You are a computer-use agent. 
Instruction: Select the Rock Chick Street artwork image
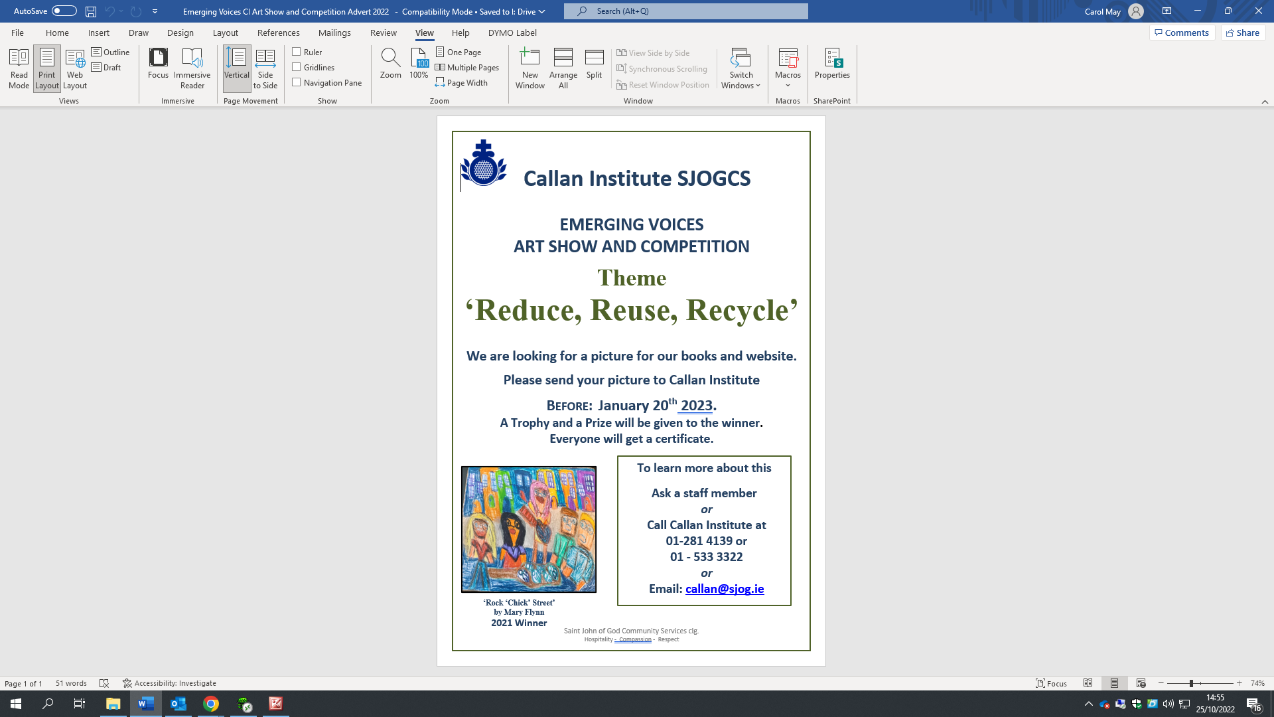(529, 529)
